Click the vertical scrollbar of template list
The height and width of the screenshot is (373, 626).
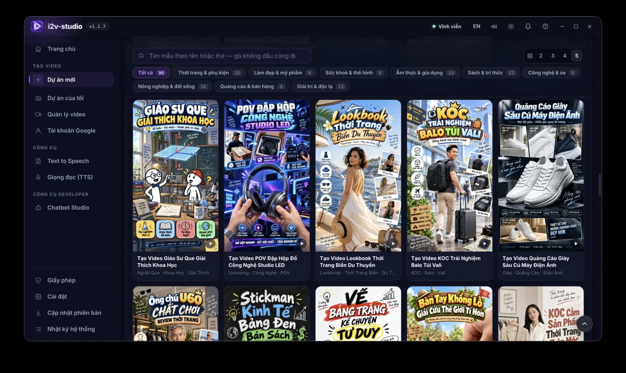599,185
